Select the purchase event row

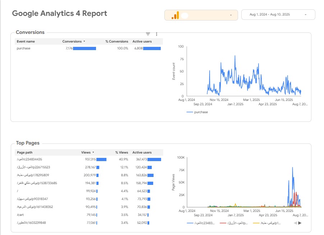(89, 48)
